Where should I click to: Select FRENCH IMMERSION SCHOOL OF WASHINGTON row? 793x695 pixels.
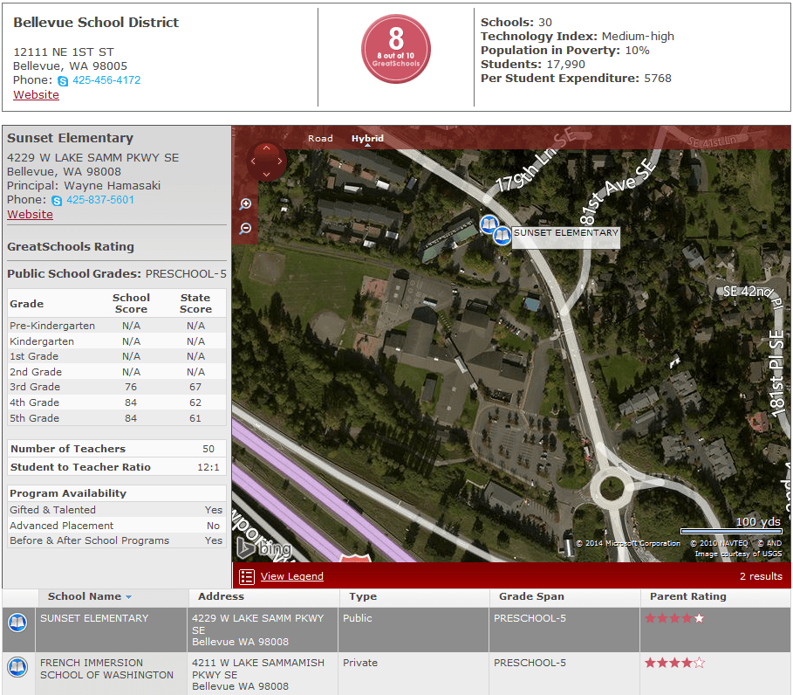[106, 669]
